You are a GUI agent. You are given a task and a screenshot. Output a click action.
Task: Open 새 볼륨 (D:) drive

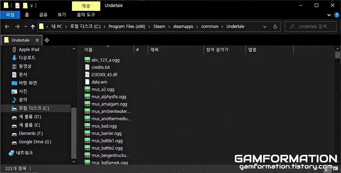point(30,117)
